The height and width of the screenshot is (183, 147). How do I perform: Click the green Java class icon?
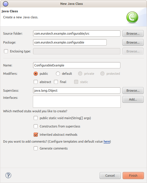[132, 17]
